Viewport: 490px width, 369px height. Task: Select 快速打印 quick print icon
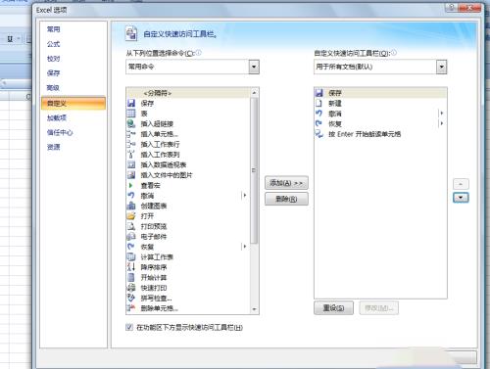[x=131, y=288]
